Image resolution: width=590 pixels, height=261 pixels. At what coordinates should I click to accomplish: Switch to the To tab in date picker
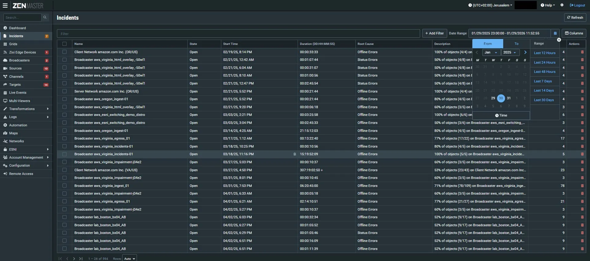[516, 44]
